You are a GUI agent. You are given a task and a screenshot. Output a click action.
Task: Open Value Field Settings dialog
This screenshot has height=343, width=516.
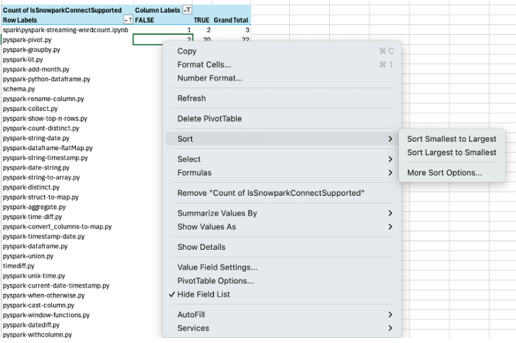pos(217,267)
